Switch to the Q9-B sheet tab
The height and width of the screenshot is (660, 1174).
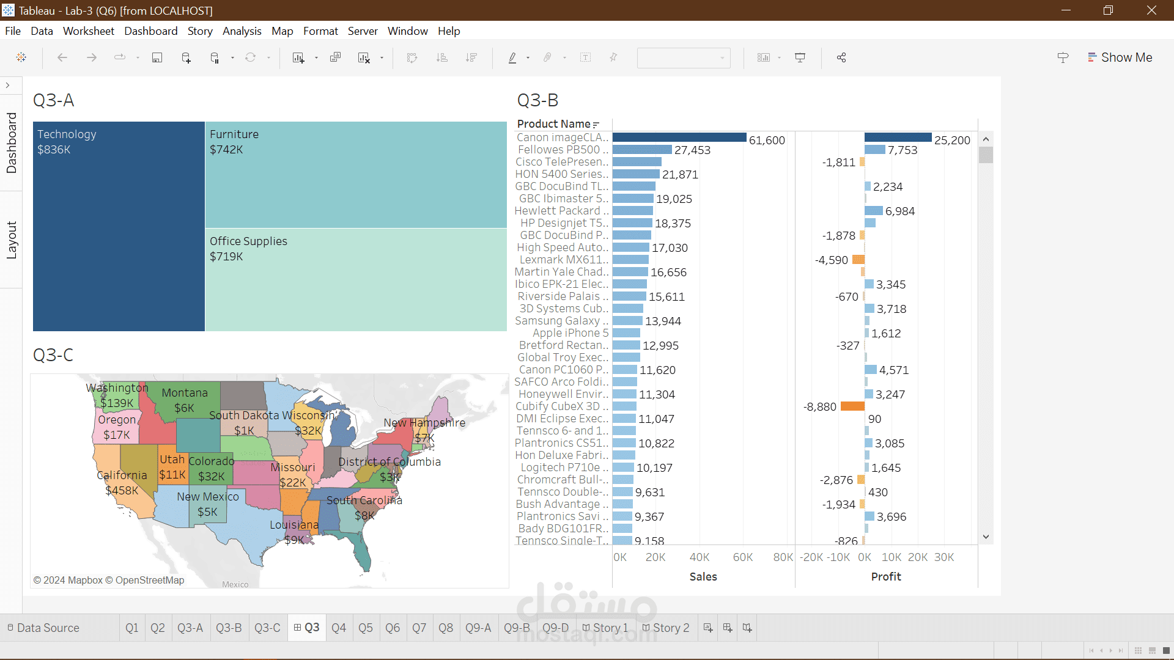(x=517, y=628)
